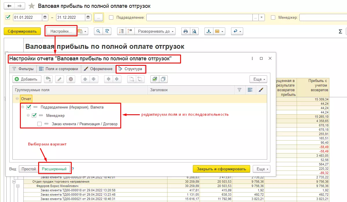Click the favorites star icon beside title
347x202 pixels.
tap(32, 6)
